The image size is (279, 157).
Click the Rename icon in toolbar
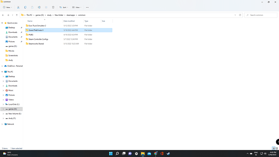[x=39, y=7]
